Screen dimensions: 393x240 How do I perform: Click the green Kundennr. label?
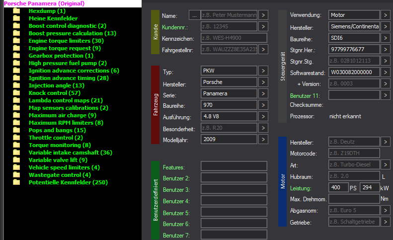[175, 27]
